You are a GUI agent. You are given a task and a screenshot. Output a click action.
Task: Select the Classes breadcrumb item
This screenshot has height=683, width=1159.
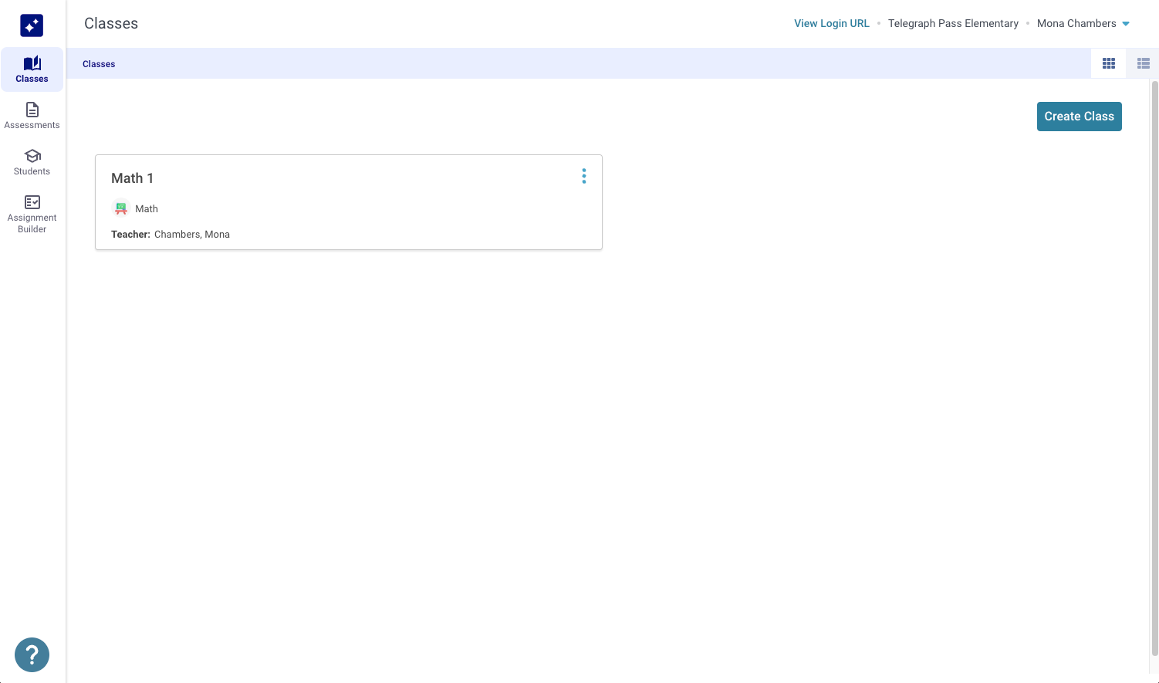click(99, 64)
